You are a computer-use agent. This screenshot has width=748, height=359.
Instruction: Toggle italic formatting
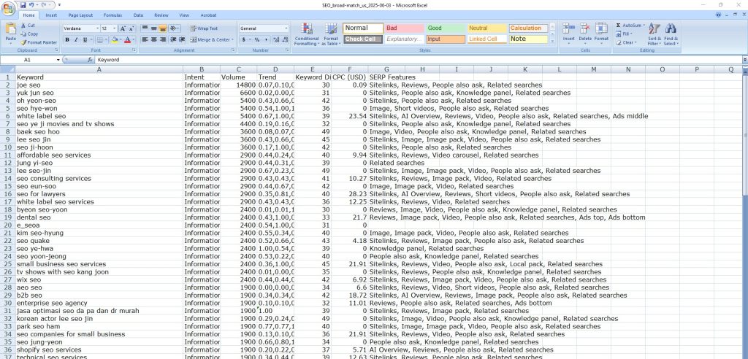[x=76, y=40]
